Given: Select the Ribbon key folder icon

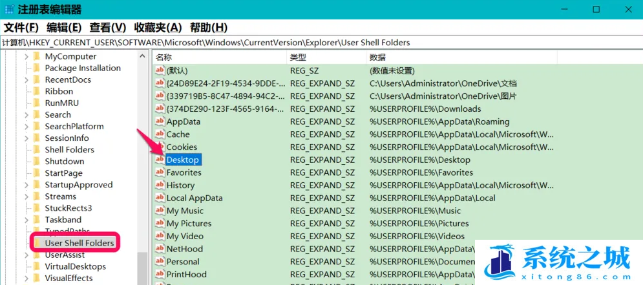Looking at the screenshot, I should 37,92.
